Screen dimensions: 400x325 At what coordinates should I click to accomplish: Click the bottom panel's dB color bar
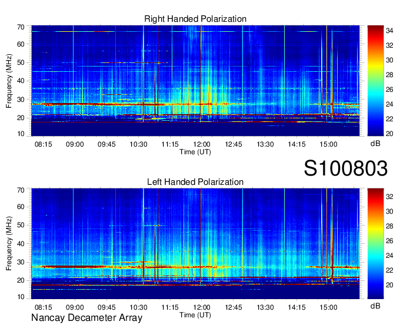(x=375, y=244)
